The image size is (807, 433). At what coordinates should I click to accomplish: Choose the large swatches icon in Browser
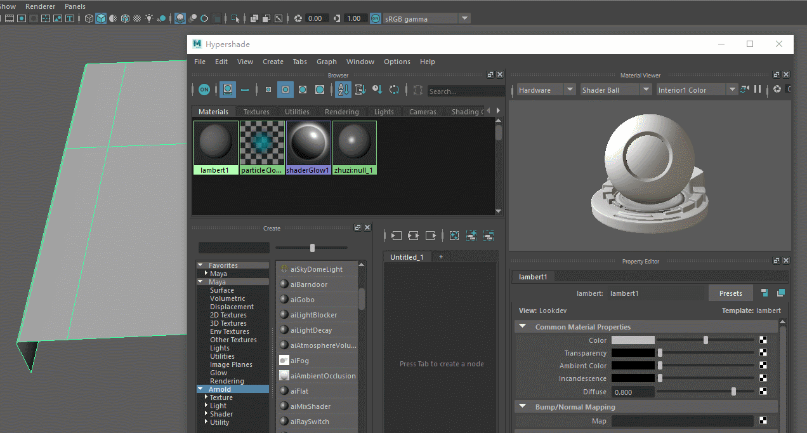tap(303, 90)
